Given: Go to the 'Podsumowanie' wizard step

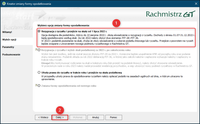Looking at the screenshot, I should (11, 55).
